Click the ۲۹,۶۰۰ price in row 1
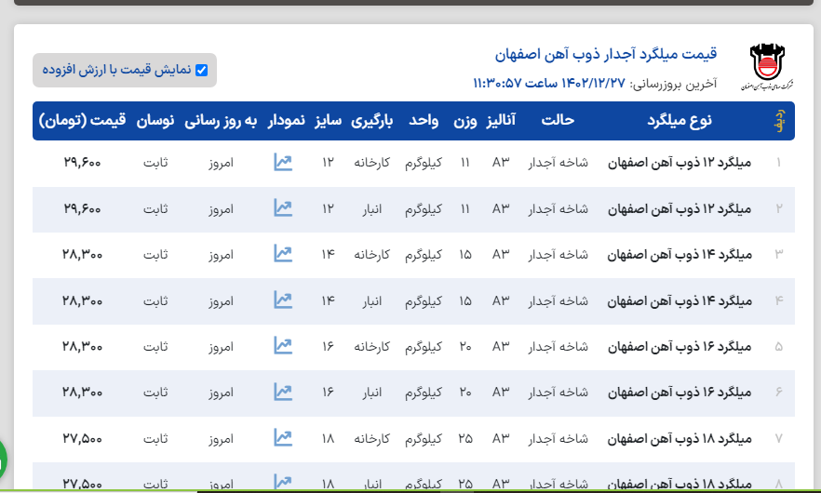The height and width of the screenshot is (493, 821). pyautogui.click(x=82, y=164)
